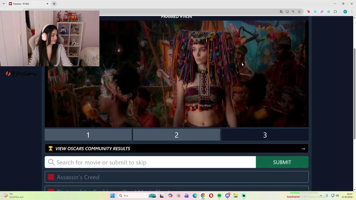This screenshot has height=200, width=356.
Task: Open Opera browser from taskbar
Action: coord(211,196)
